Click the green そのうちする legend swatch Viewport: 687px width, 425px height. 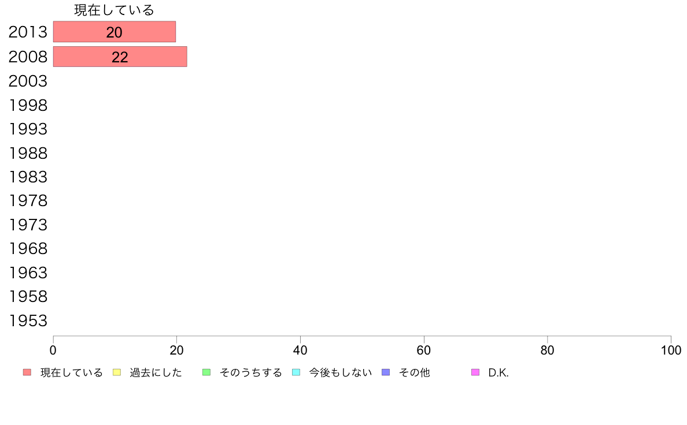click(206, 372)
